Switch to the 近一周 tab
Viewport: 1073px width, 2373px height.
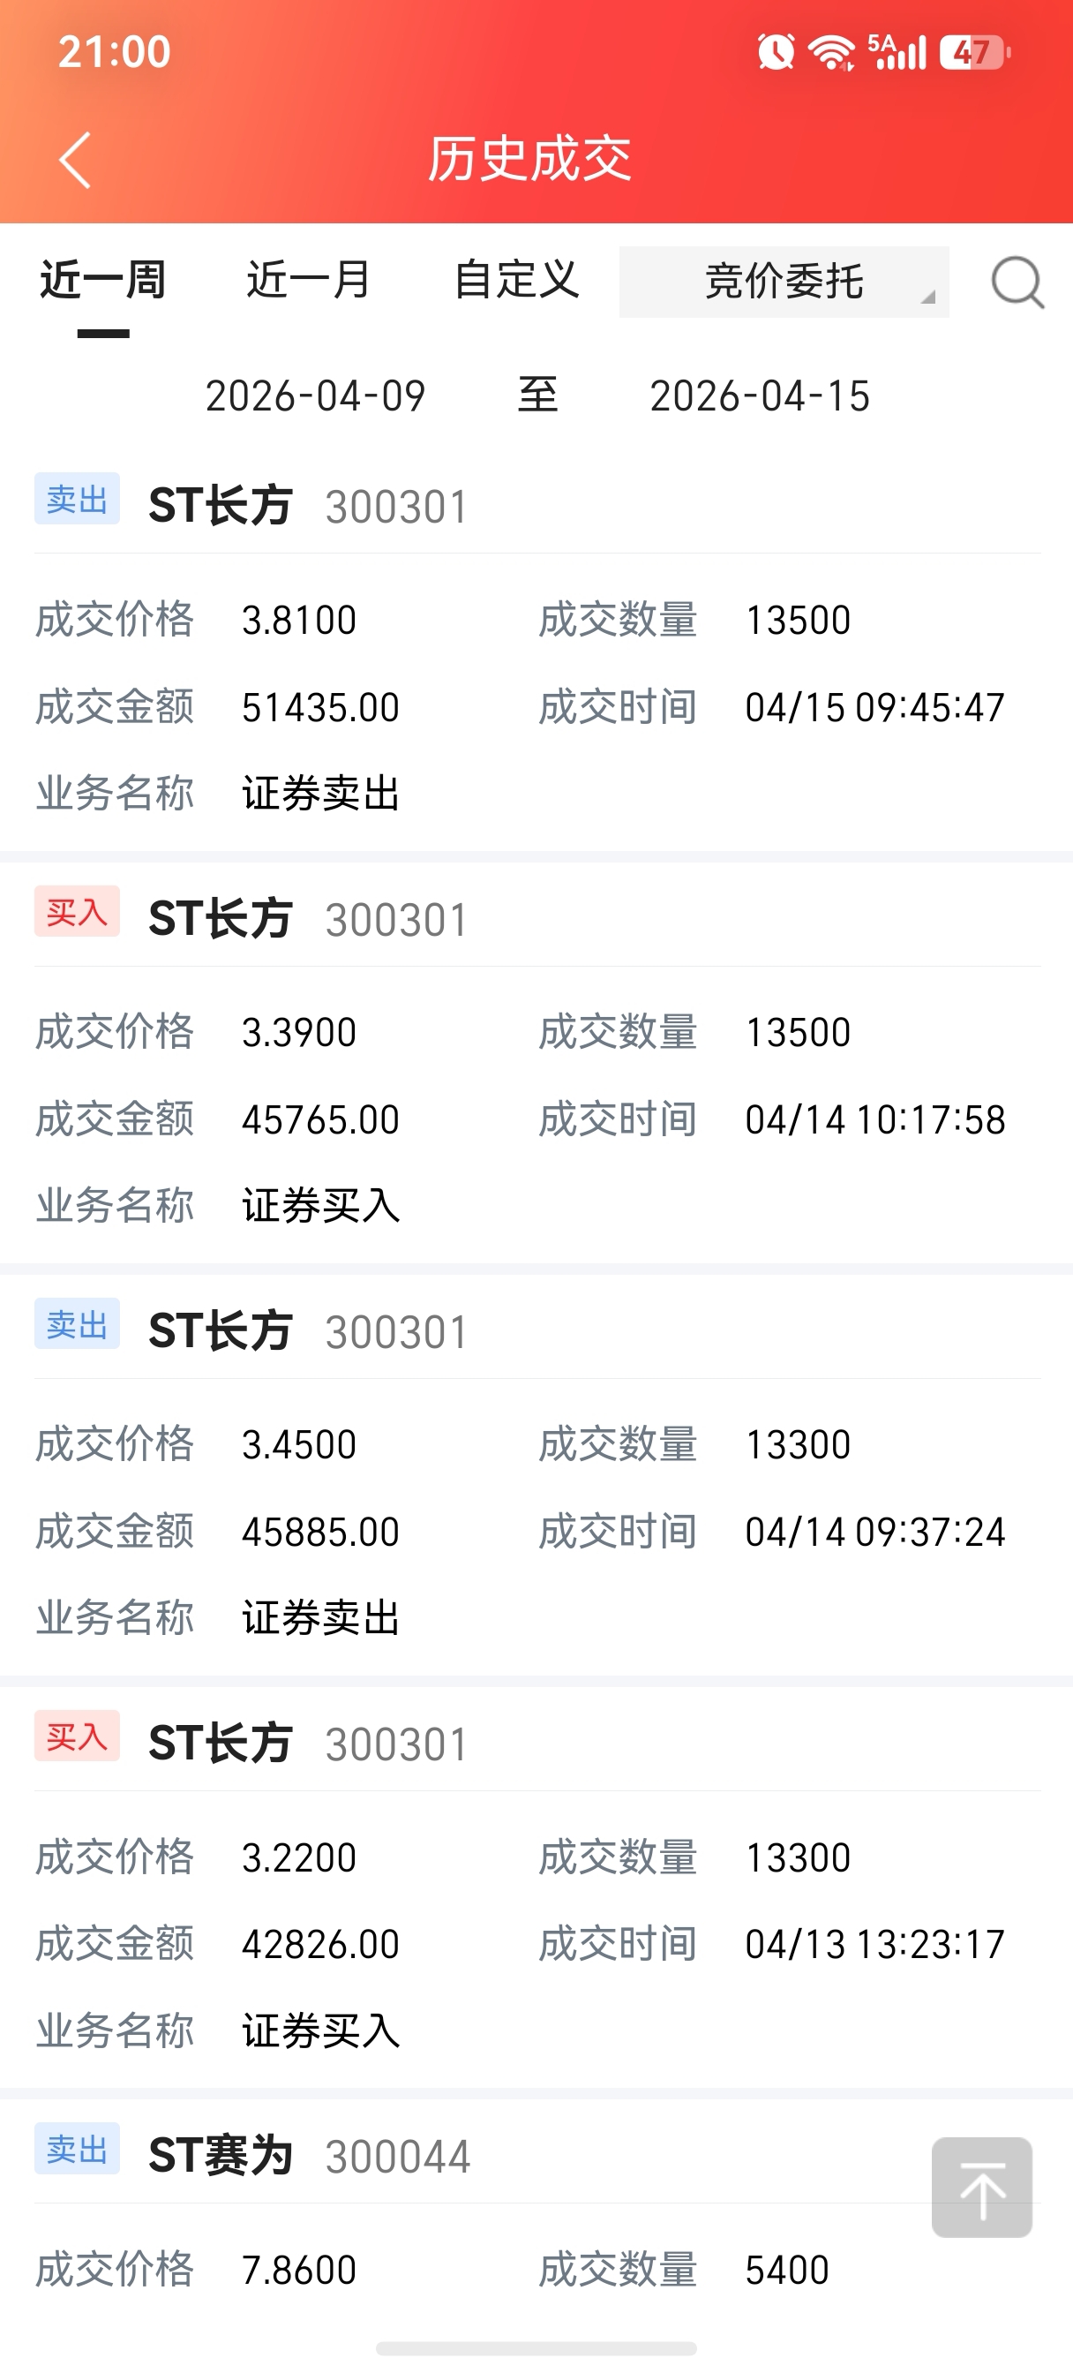tap(103, 280)
